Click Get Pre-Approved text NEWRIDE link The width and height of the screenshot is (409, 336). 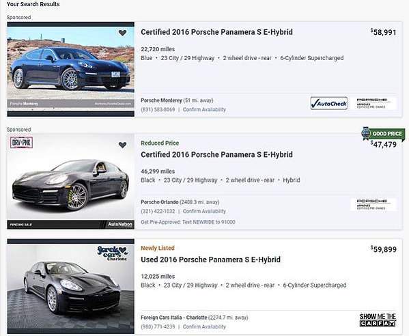(188, 222)
